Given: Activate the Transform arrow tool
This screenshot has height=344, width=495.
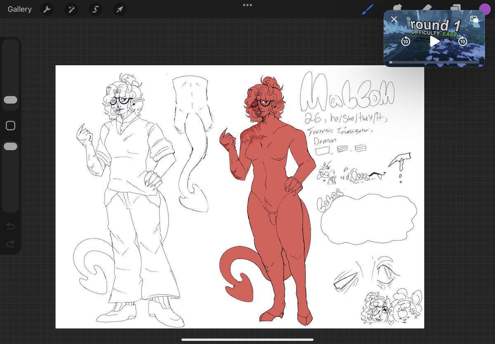Looking at the screenshot, I should click(120, 9).
